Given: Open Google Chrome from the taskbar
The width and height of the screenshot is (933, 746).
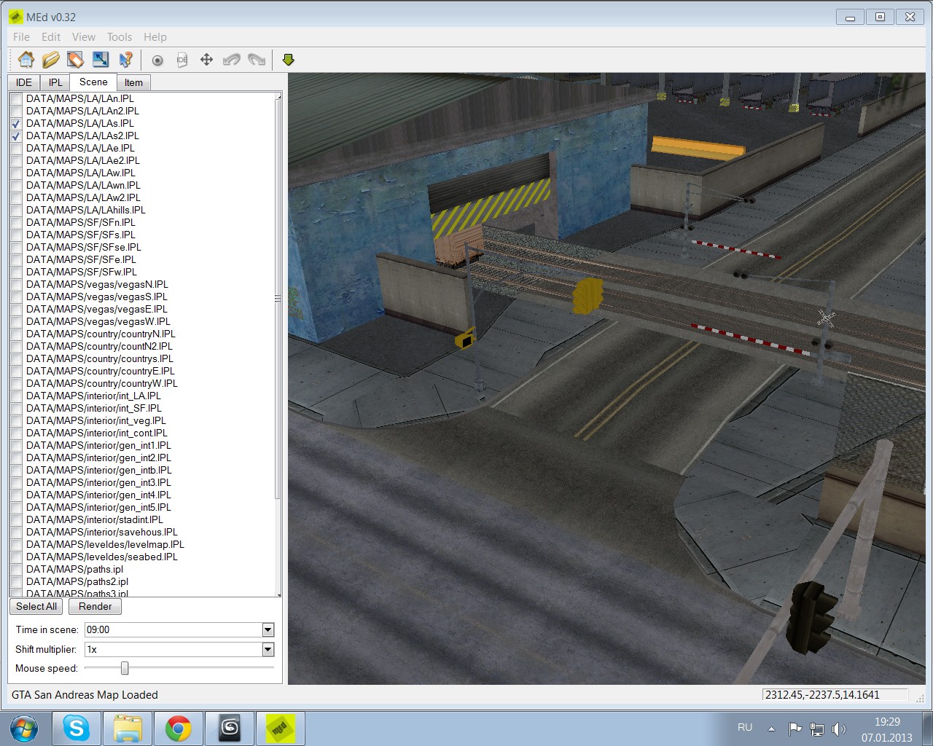Looking at the screenshot, I should point(179,728).
